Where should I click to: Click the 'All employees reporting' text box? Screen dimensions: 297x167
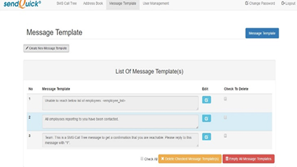tap(120, 122)
